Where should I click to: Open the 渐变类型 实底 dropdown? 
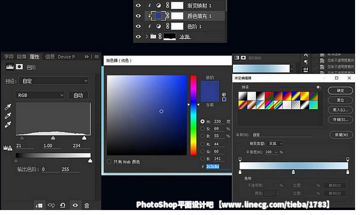(275, 144)
